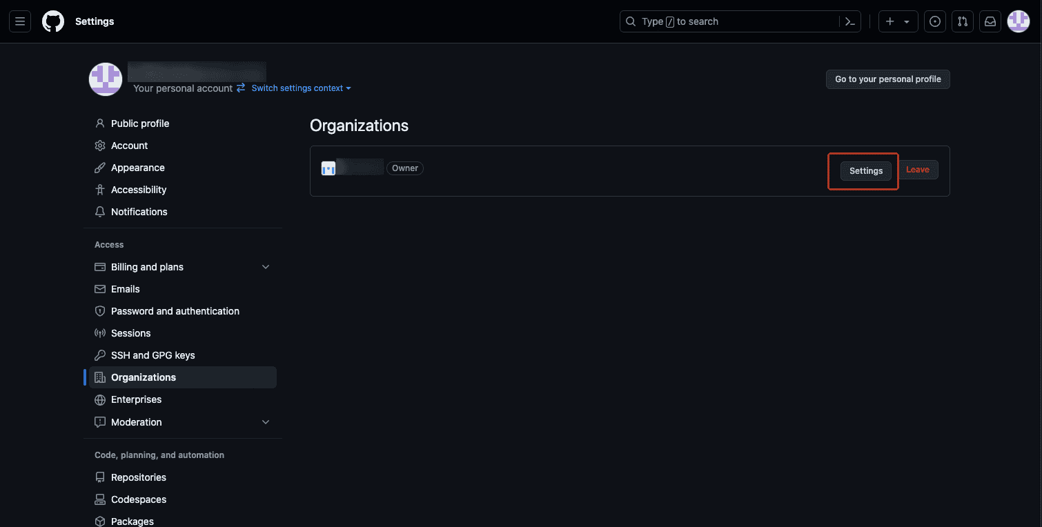Screen dimensions: 1042x527
Task: Click the globe icon beside Enterprises
Action: point(100,399)
